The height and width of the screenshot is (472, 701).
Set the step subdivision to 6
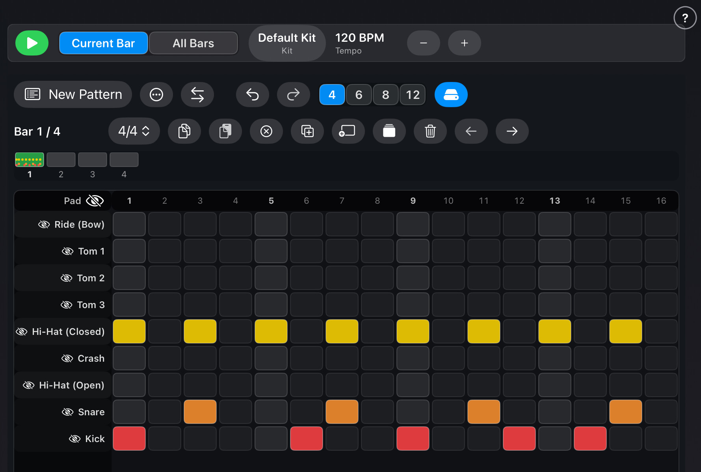click(x=359, y=95)
